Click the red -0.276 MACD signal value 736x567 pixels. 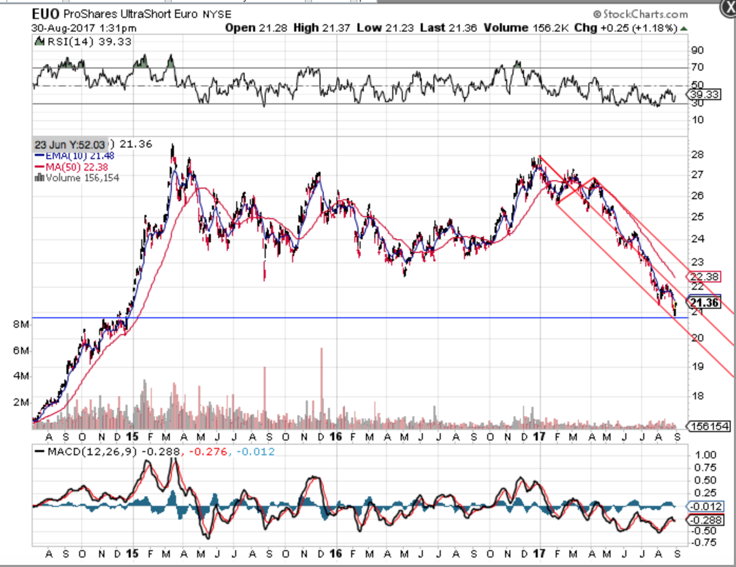pyautogui.click(x=208, y=452)
